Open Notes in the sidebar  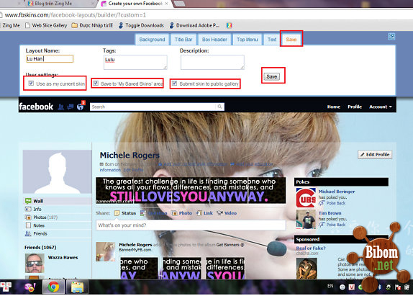[x=39, y=225]
